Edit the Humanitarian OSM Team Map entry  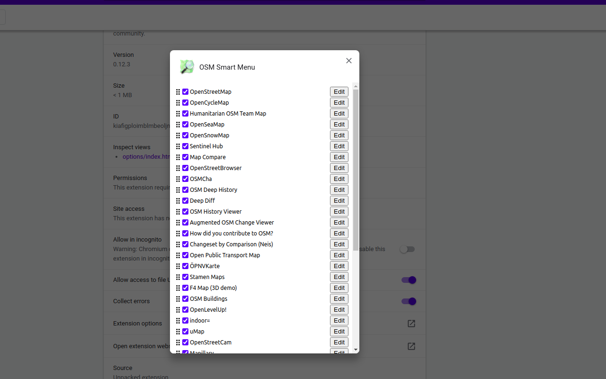(339, 114)
